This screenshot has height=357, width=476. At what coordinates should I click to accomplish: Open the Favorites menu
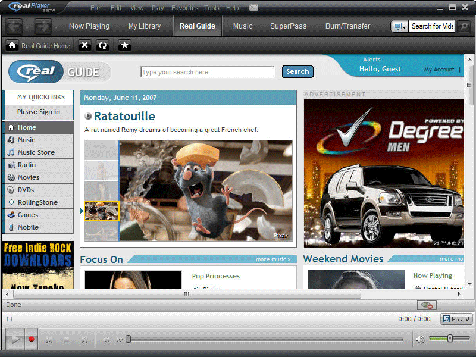[x=184, y=8]
